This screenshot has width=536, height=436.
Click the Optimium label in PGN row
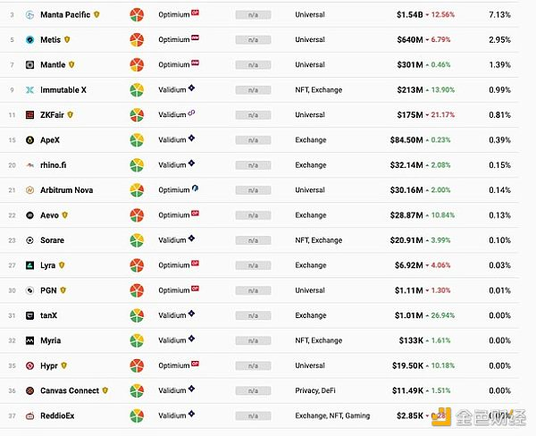[x=173, y=290]
